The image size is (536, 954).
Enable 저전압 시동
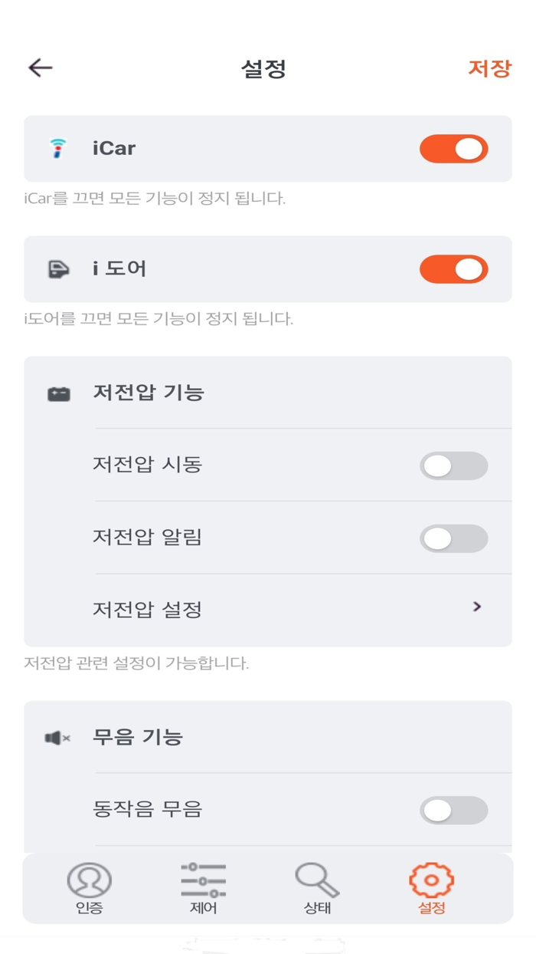pyautogui.click(x=453, y=465)
